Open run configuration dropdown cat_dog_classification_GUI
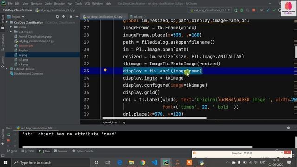The image size is (297, 167). coord(209,10)
